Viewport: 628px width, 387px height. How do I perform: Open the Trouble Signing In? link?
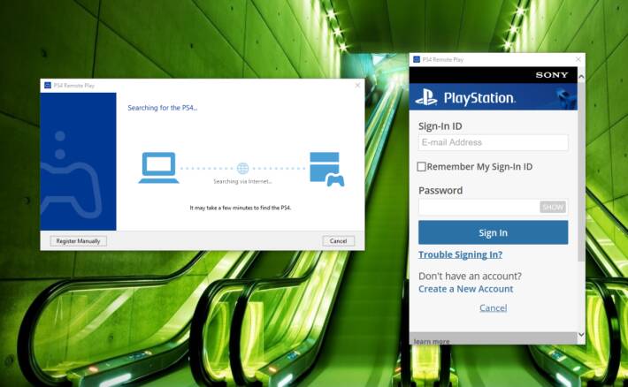(460, 254)
